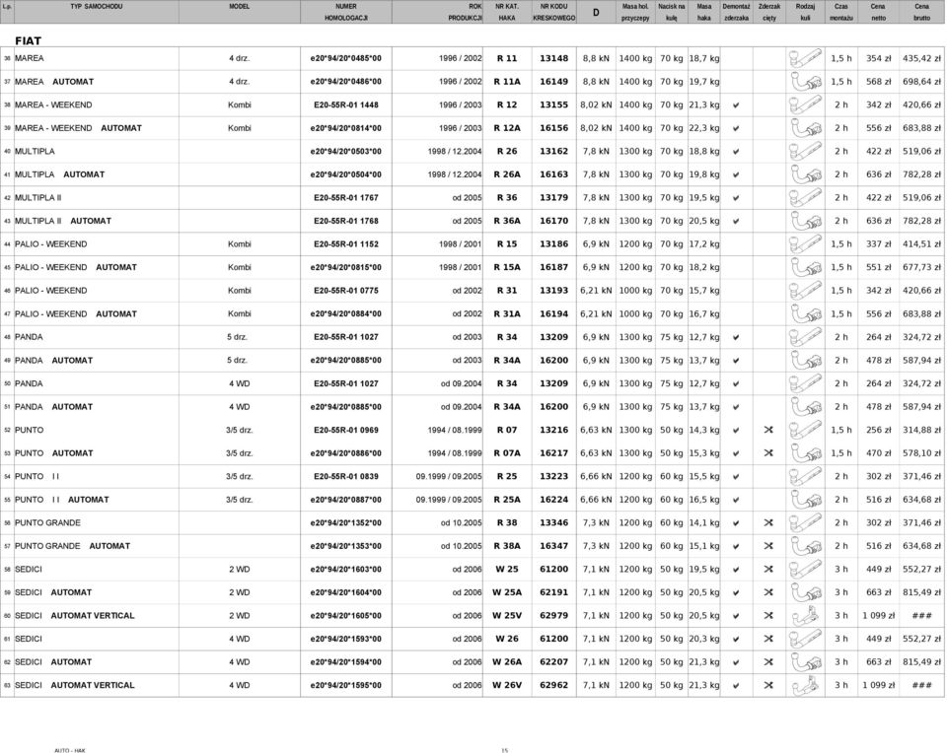
Task: Click the vertical ball icon in the W 26V row
Action: (805, 685)
